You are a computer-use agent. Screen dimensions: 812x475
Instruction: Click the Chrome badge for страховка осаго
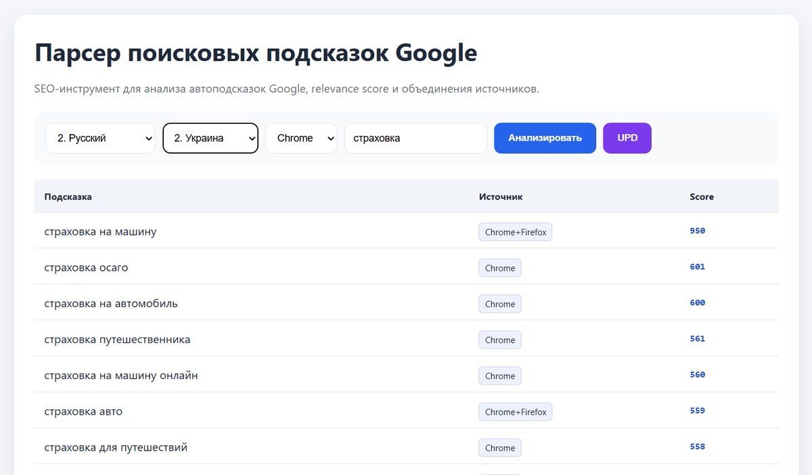(x=500, y=268)
